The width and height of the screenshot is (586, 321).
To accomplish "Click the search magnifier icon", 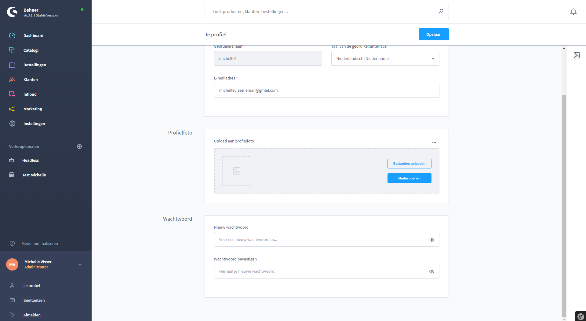I will (x=441, y=11).
